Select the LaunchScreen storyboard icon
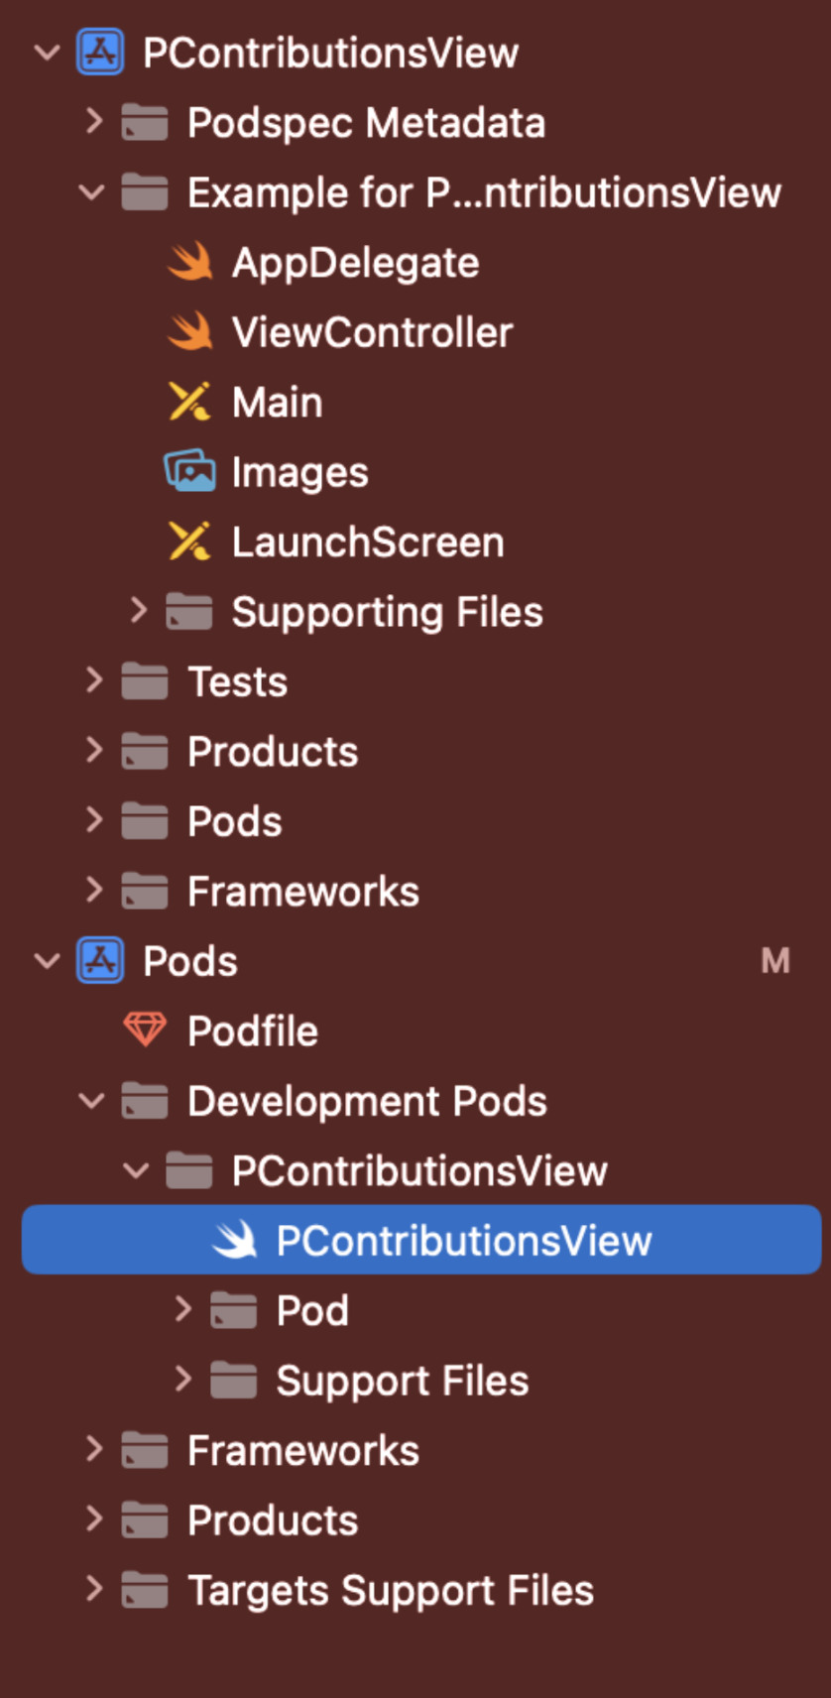Screen dimensions: 831x1698 (x=189, y=542)
